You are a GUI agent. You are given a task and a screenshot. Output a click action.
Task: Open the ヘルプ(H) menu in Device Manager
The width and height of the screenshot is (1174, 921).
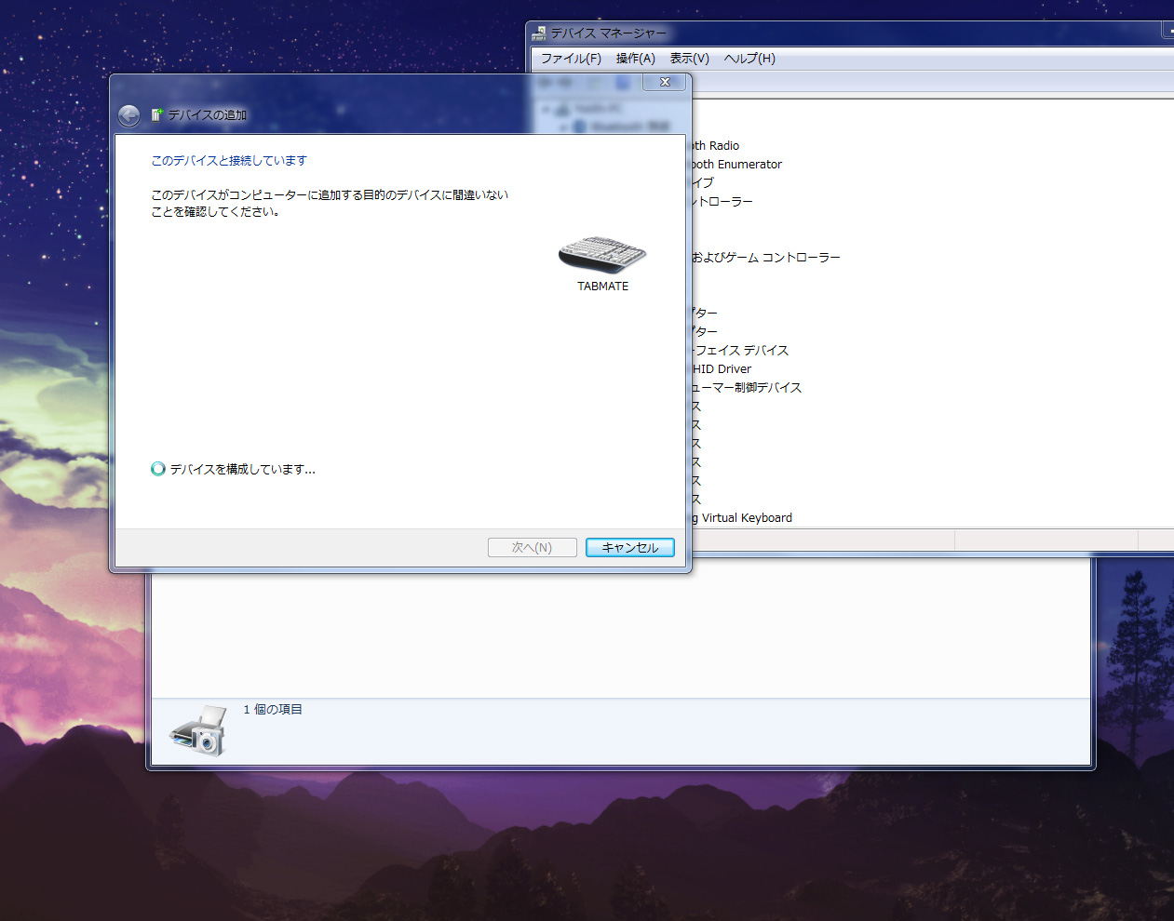(749, 58)
